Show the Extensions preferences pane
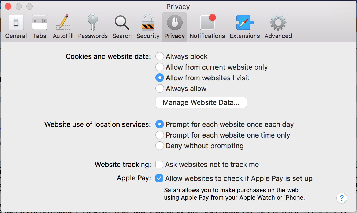 (x=245, y=27)
